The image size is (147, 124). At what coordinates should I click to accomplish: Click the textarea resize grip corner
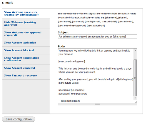tap(136, 102)
